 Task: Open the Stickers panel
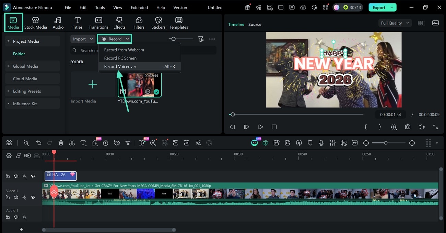coord(159,23)
